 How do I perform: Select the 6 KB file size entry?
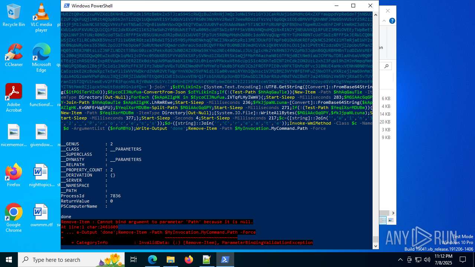tap(386, 99)
